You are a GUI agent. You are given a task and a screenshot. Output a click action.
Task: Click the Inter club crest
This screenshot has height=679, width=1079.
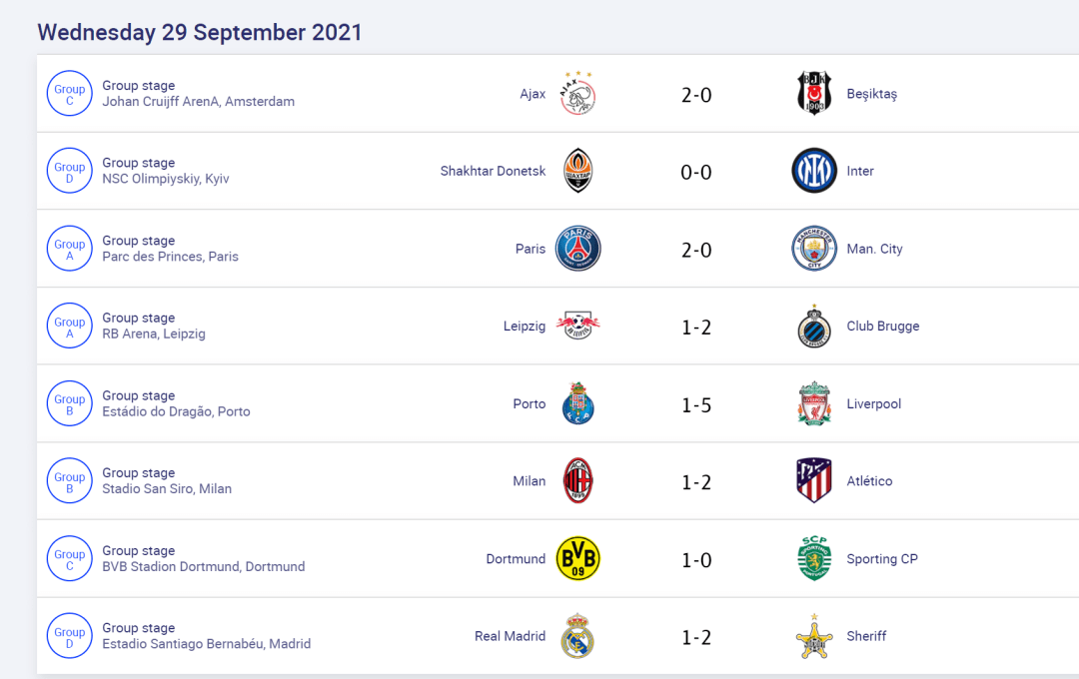pos(814,171)
